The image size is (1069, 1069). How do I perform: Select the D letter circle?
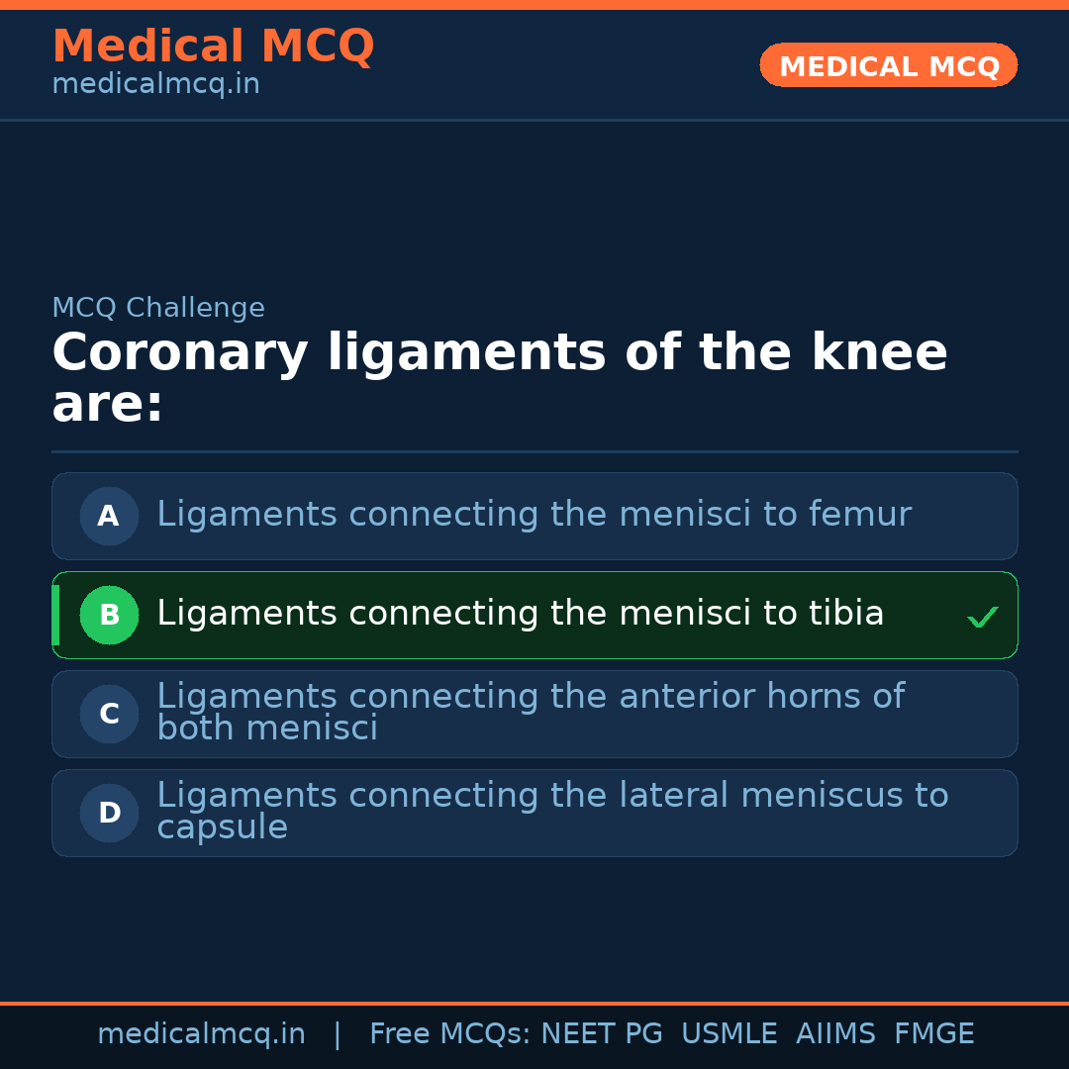(x=109, y=813)
